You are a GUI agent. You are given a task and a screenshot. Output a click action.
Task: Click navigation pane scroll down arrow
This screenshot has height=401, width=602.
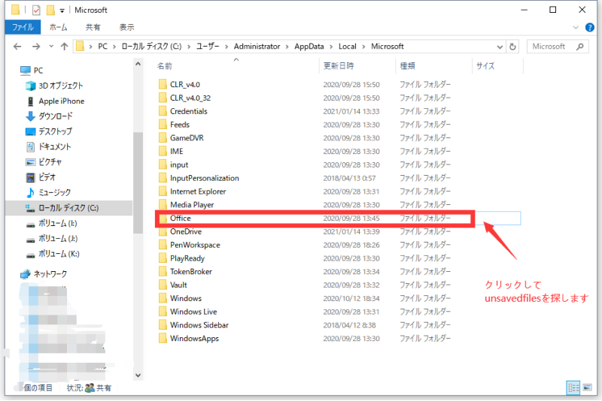(138, 375)
